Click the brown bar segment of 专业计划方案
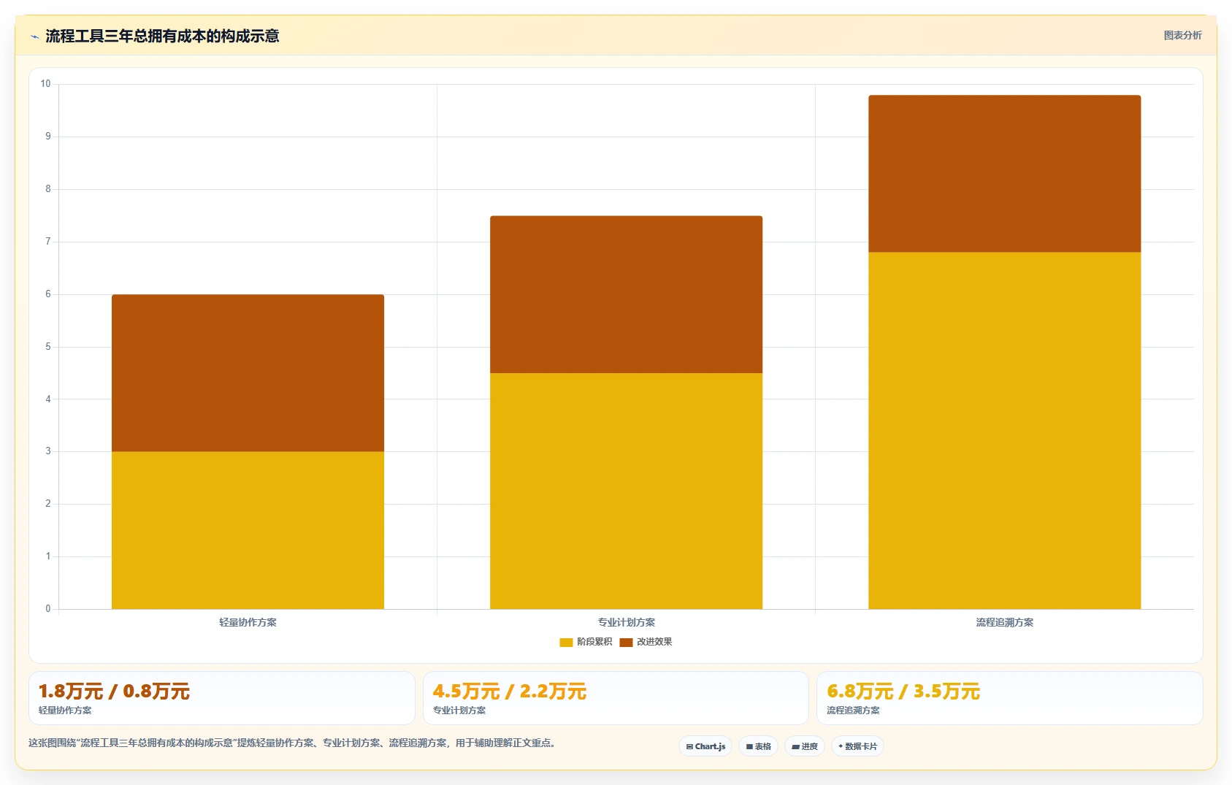 coord(626,294)
